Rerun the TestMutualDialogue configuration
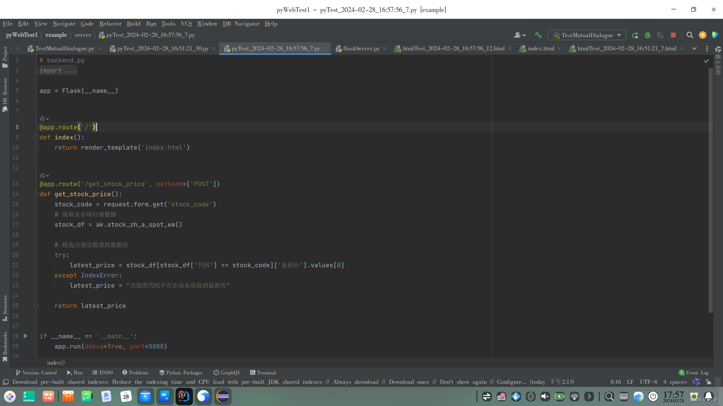Image resolution: width=723 pixels, height=406 pixels. coord(635,35)
